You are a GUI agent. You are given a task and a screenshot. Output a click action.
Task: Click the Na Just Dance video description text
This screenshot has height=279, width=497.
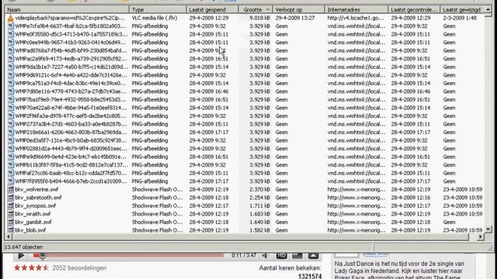click(399, 270)
